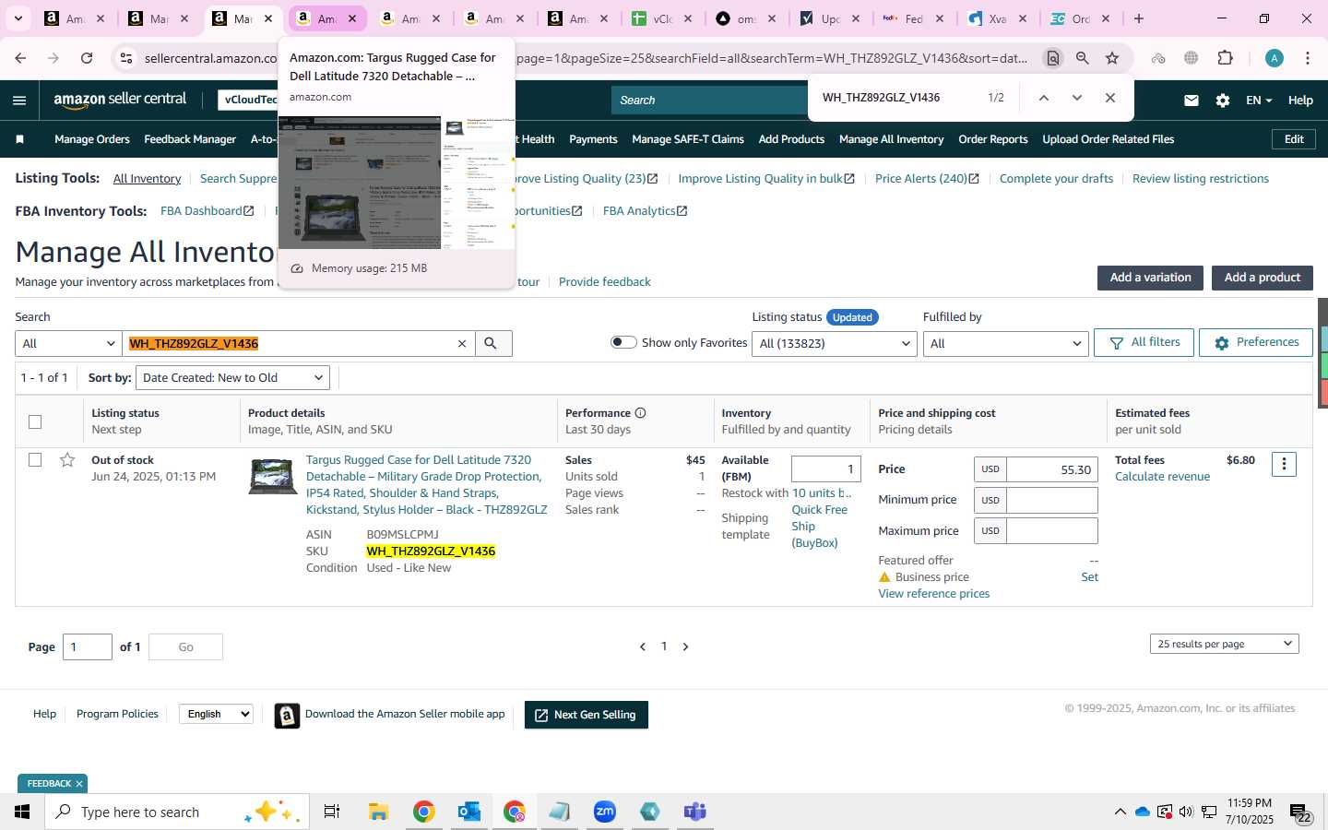
Task: Click the page number input field
Action: [88, 646]
